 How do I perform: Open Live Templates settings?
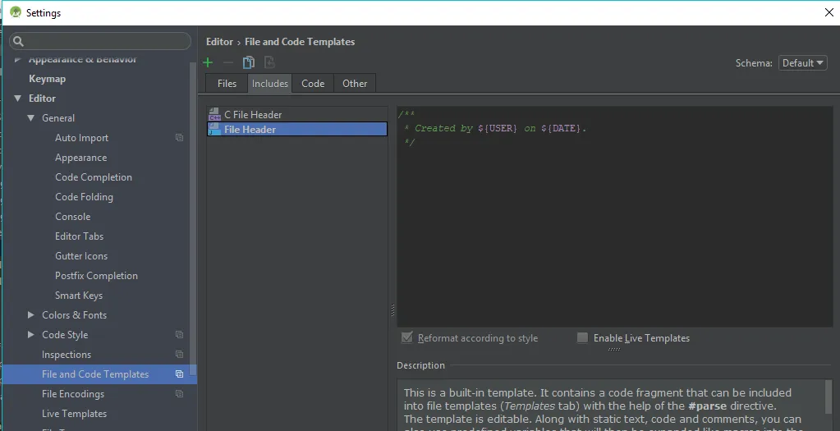pyautogui.click(x=74, y=414)
